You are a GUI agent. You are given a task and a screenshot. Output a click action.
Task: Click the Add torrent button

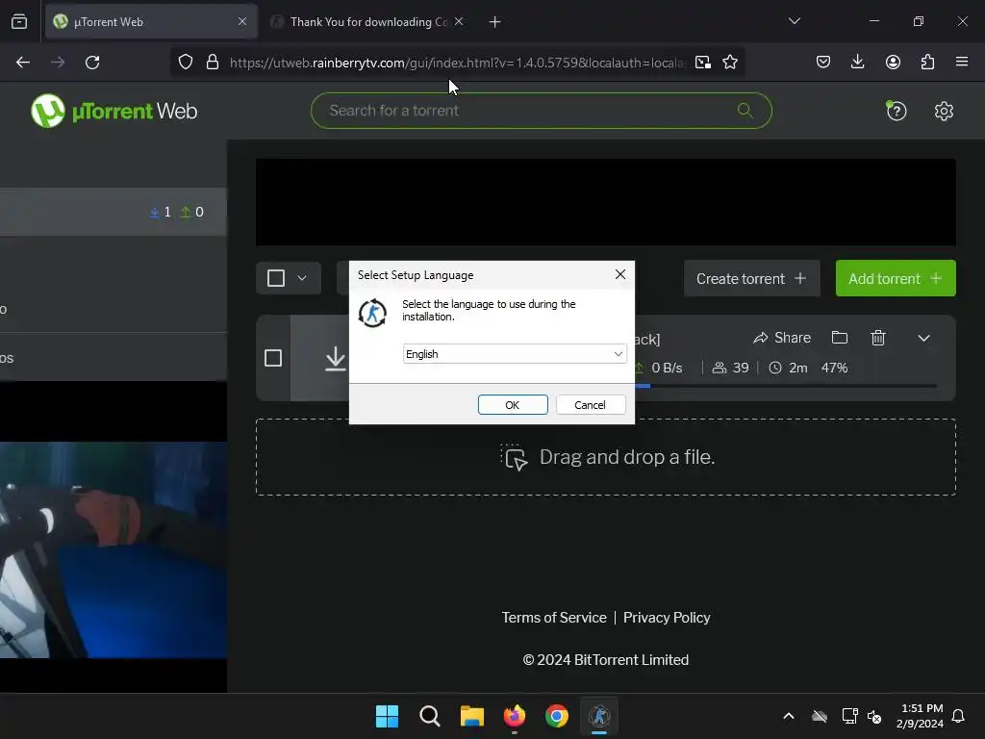(x=896, y=278)
